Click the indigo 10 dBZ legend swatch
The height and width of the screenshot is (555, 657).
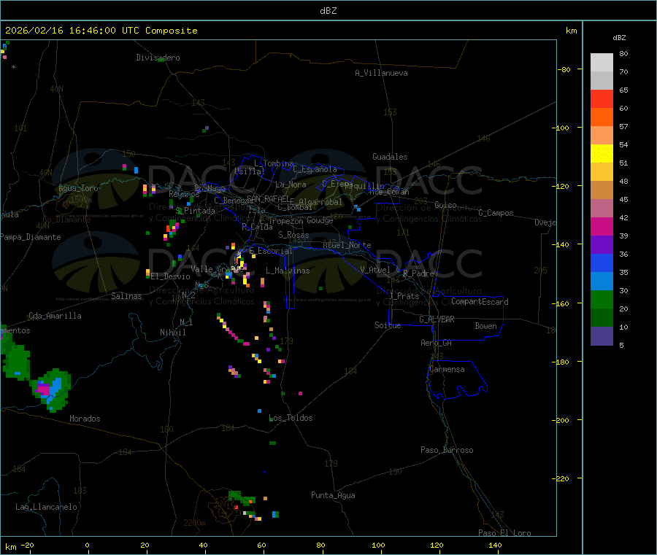point(602,335)
